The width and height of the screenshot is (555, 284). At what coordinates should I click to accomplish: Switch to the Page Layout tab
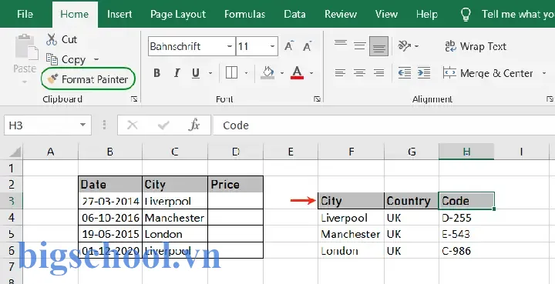[178, 14]
